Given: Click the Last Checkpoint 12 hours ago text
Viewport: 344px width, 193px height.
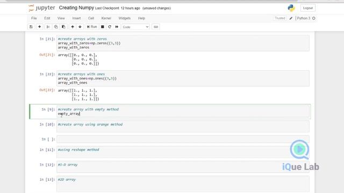Looking at the screenshot, I should click(x=117, y=8).
